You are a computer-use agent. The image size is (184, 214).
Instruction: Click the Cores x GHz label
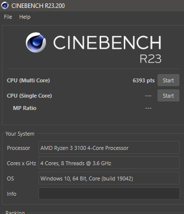click(21, 163)
